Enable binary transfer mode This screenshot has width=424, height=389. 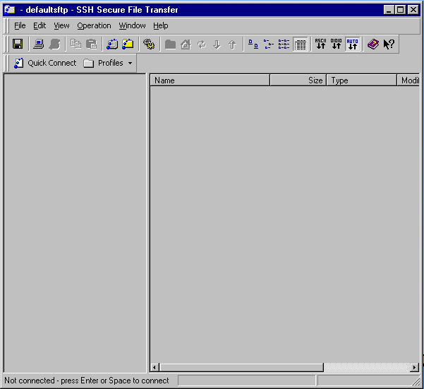click(336, 44)
